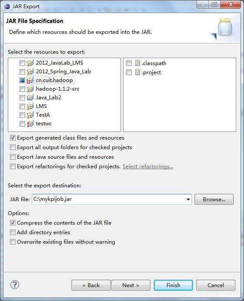244x301 pixels.
Task: Select the cn.cuit.hadoop project icon
Action: 30,80
